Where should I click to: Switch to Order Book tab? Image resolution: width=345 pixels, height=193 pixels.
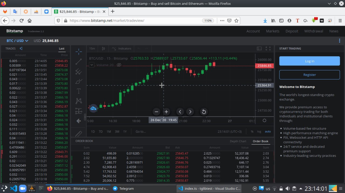tap(261, 141)
